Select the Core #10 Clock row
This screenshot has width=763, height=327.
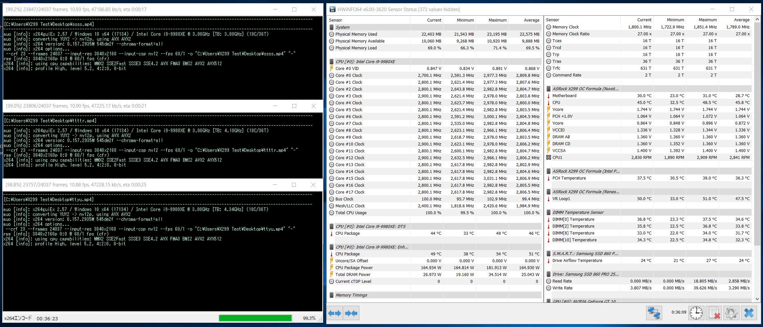click(x=434, y=144)
